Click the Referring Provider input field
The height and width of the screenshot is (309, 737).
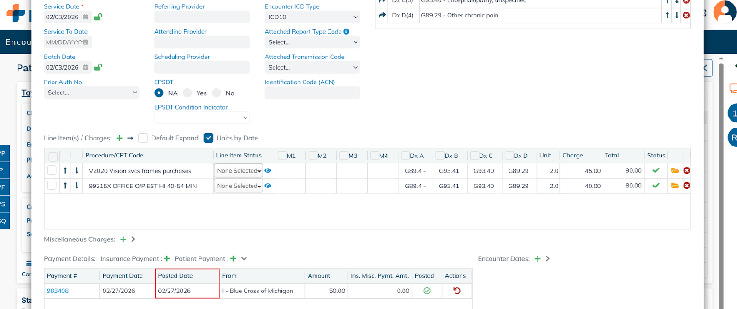(x=202, y=17)
